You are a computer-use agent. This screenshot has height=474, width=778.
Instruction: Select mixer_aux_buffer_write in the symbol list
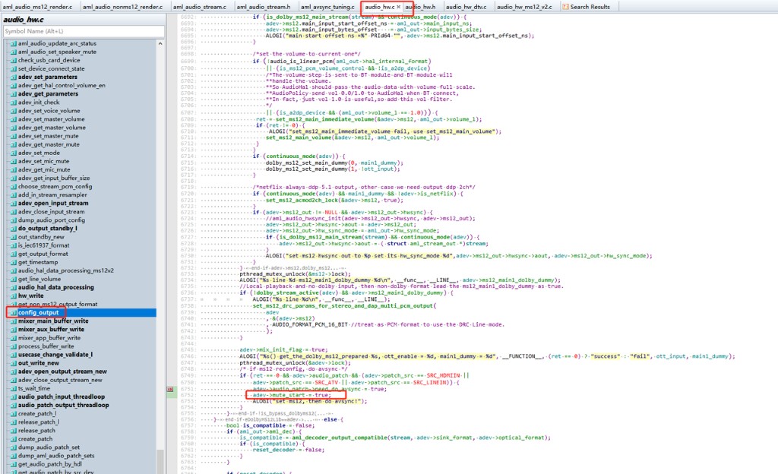pos(51,330)
